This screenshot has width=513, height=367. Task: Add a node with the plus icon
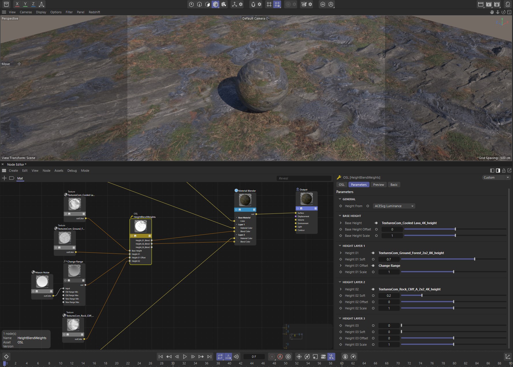tap(4, 178)
